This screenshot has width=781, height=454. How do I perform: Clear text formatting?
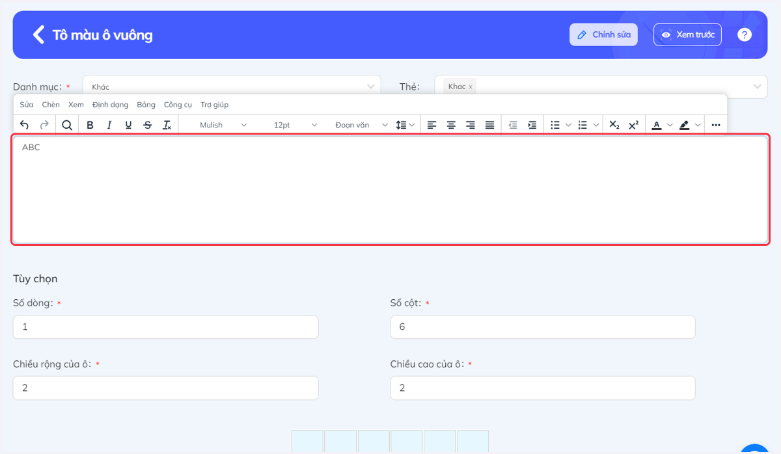click(167, 125)
